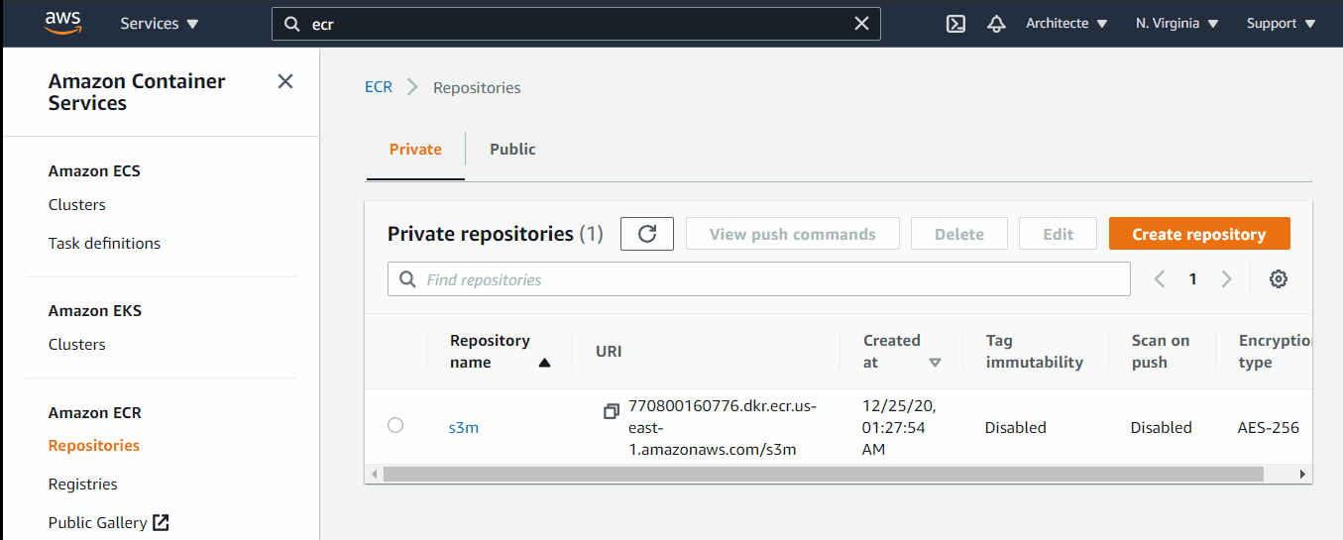1343x540 pixels.
Task: Clear the ecr search text
Action: pos(861,24)
